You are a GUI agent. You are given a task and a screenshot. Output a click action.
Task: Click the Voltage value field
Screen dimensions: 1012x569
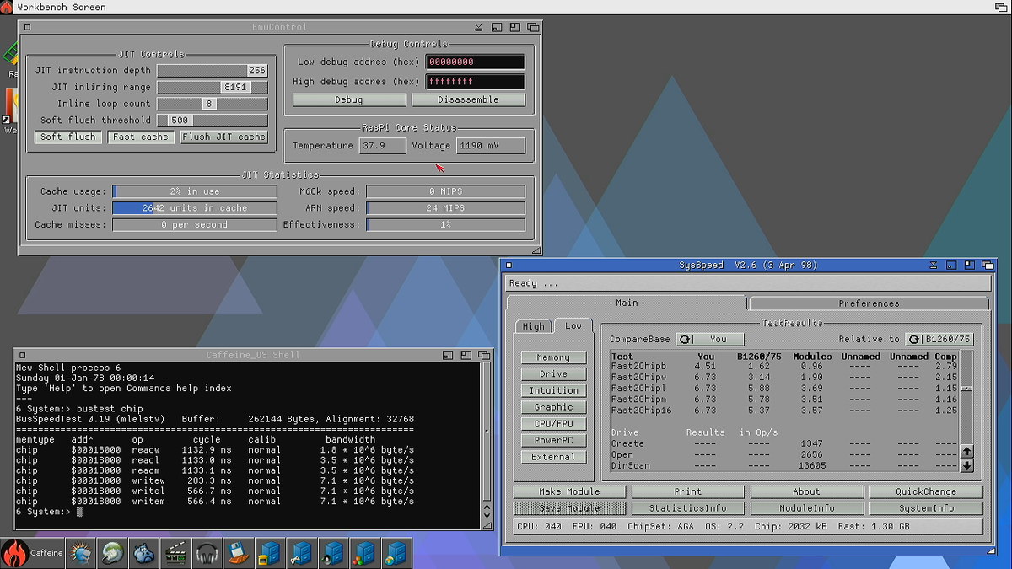[491, 146]
